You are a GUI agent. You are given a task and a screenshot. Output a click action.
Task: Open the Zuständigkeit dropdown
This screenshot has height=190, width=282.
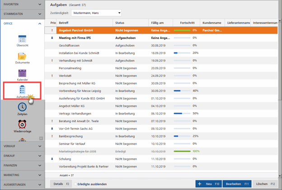(96, 13)
